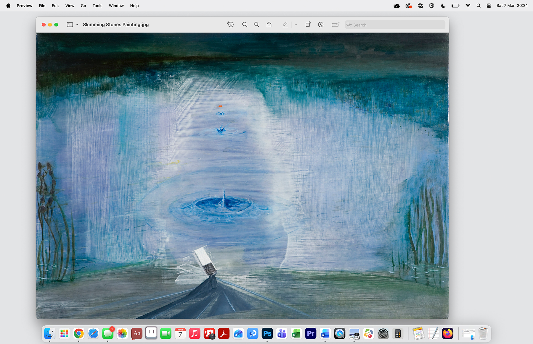This screenshot has height=344, width=533.
Task: Click the form filling toolbar icon
Action: pyautogui.click(x=335, y=25)
